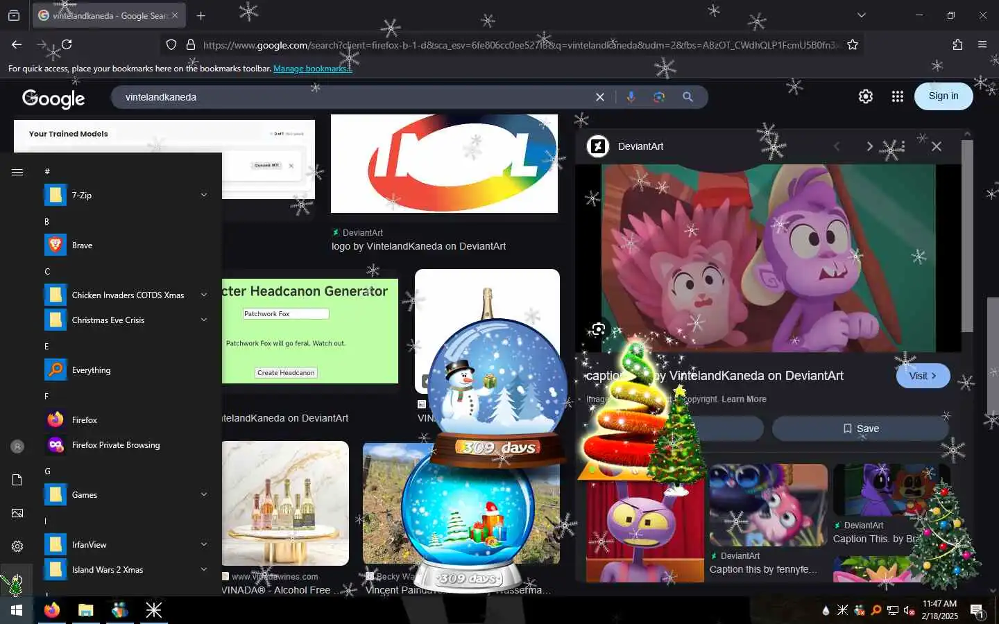999x624 pixels.
Task: Click the Google logo
Action: coord(53,98)
